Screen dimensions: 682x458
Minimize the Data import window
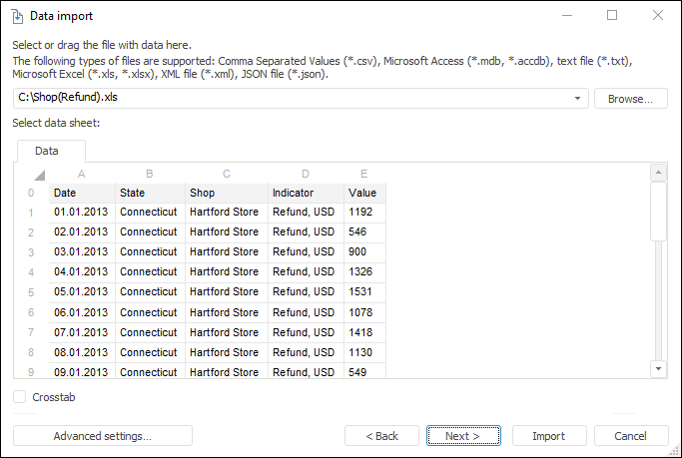tap(567, 16)
